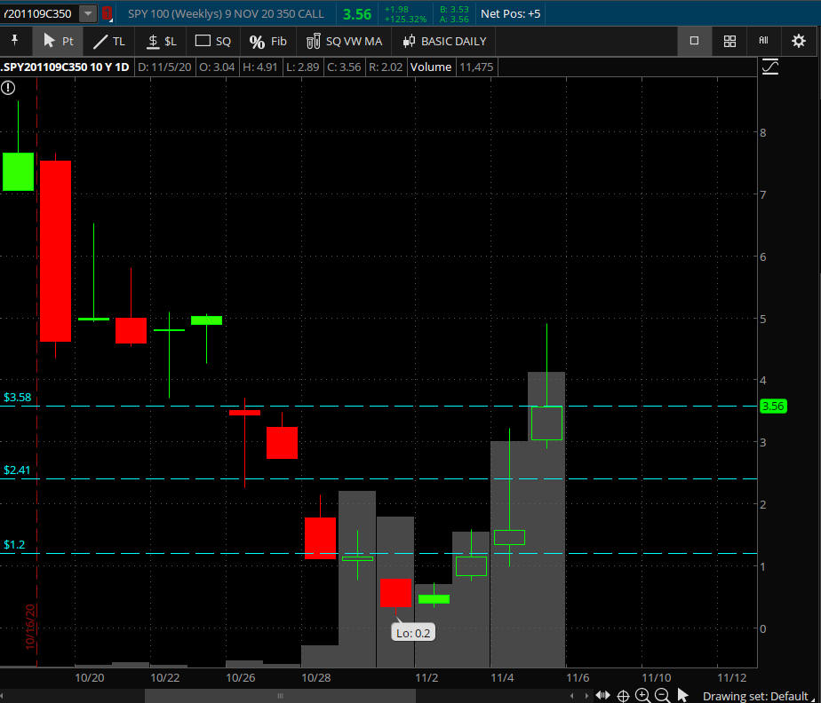Image resolution: width=821 pixels, height=703 pixels.
Task: Click the zoom in magnifier
Action: click(x=642, y=696)
